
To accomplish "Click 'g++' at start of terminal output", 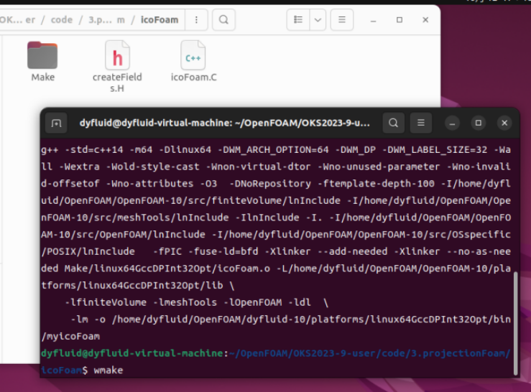I will pyautogui.click(x=50, y=150).
